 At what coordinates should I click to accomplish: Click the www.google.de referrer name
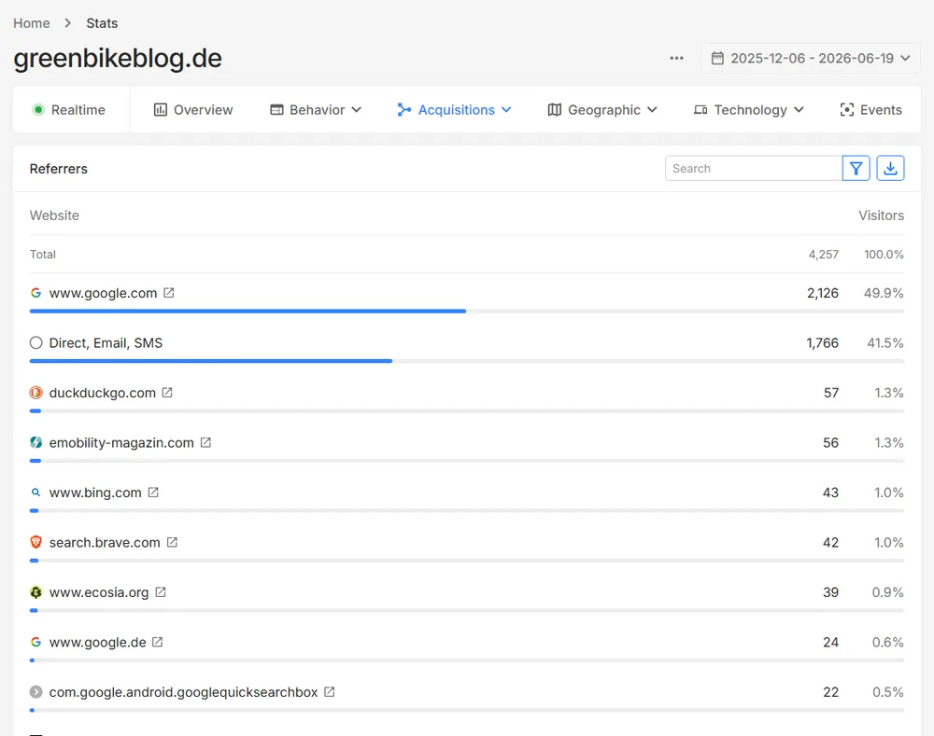[98, 643]
